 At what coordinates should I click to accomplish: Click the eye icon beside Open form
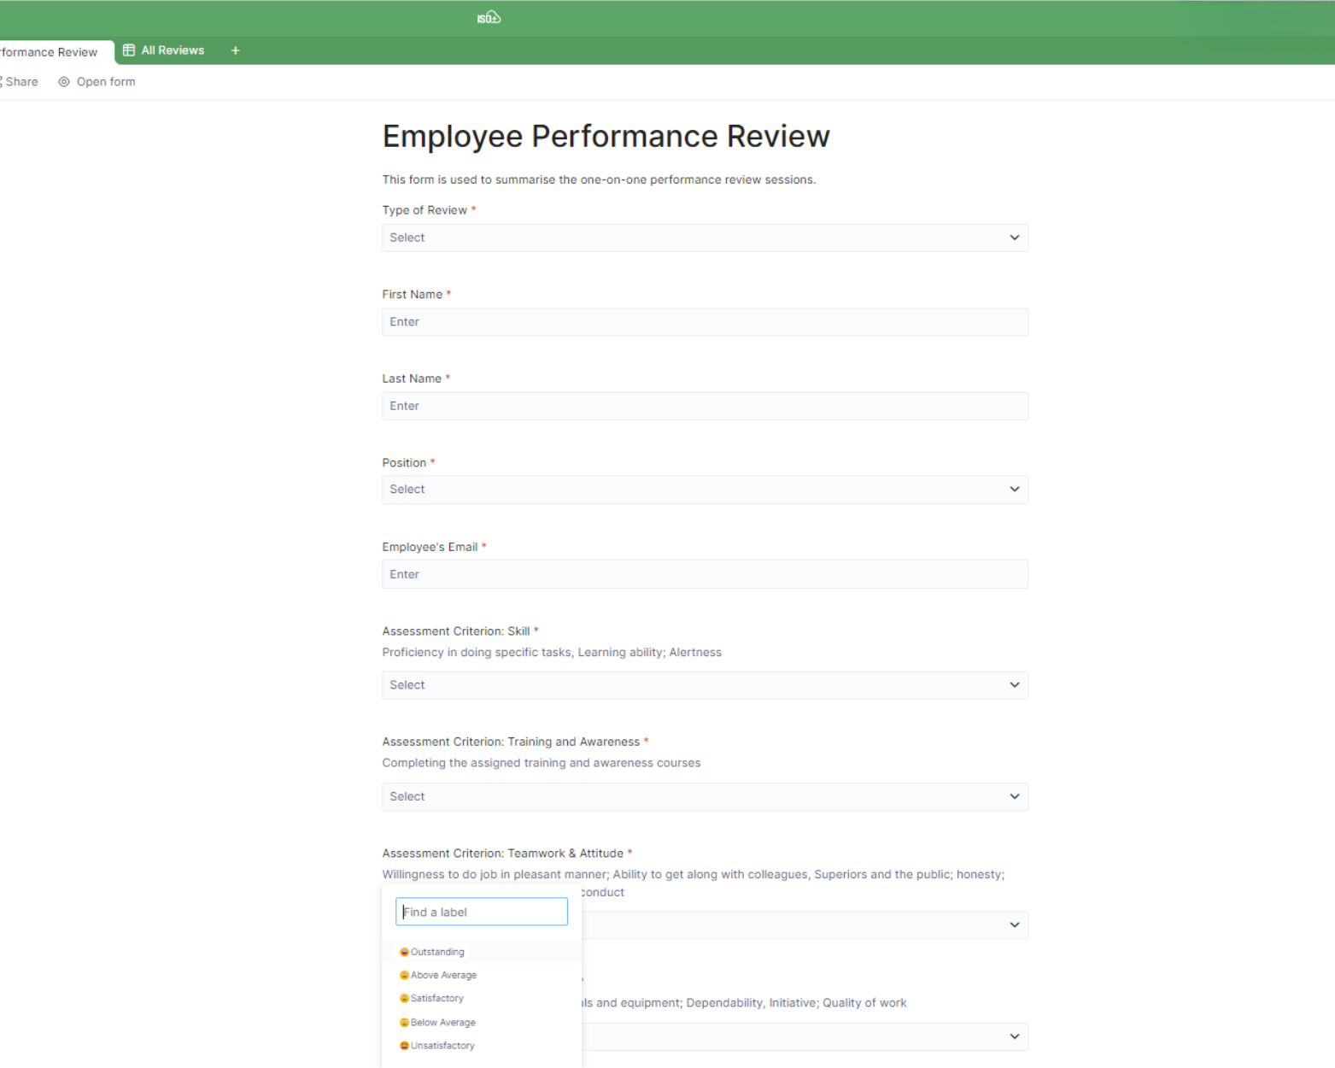[x=64, y=82]
